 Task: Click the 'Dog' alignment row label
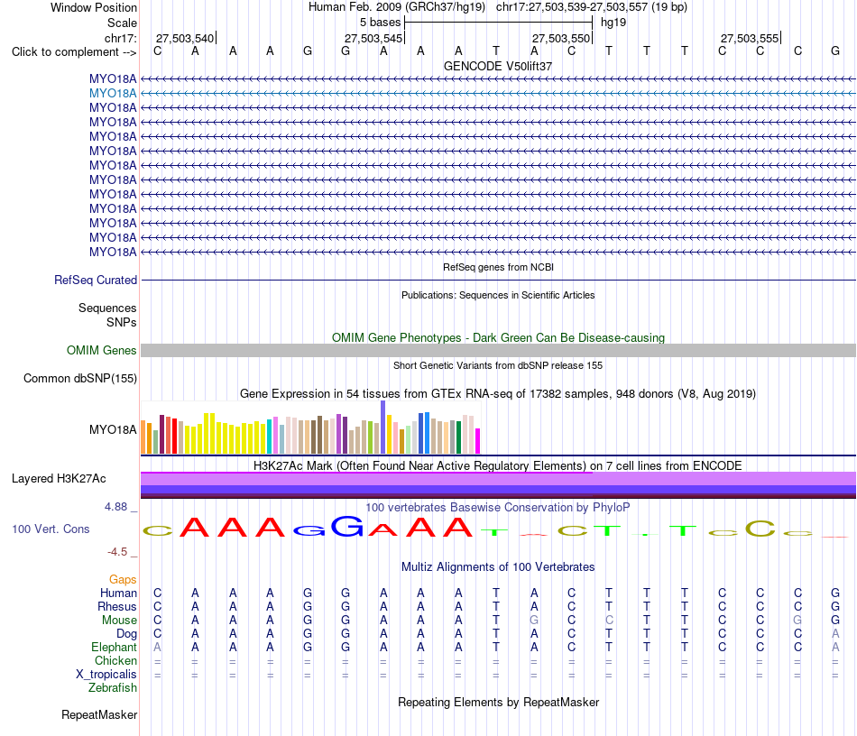(126, 634)
